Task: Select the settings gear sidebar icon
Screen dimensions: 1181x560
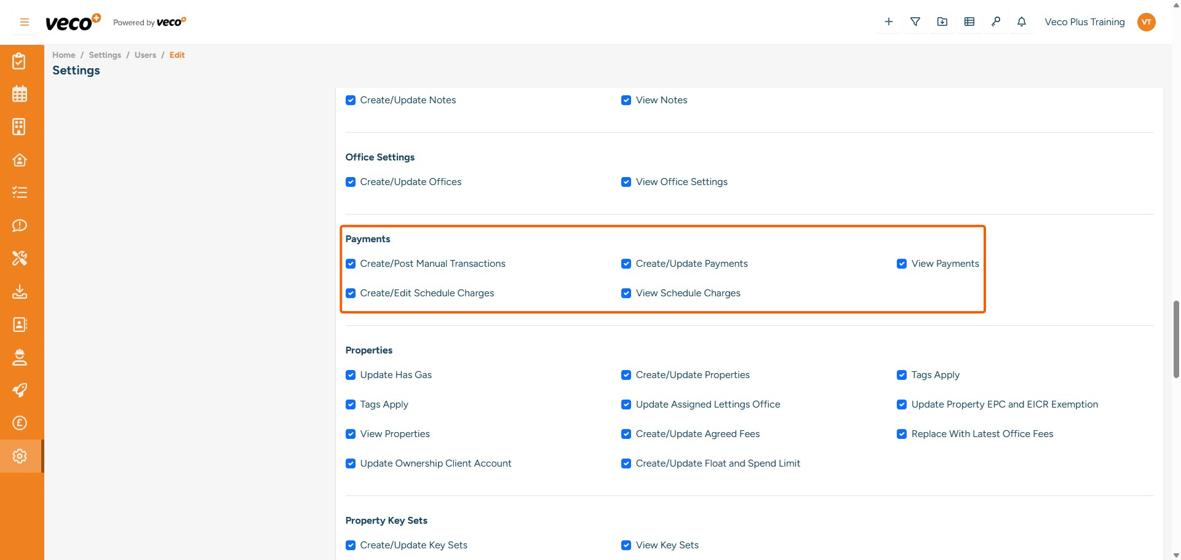Action: click(20, 456)
